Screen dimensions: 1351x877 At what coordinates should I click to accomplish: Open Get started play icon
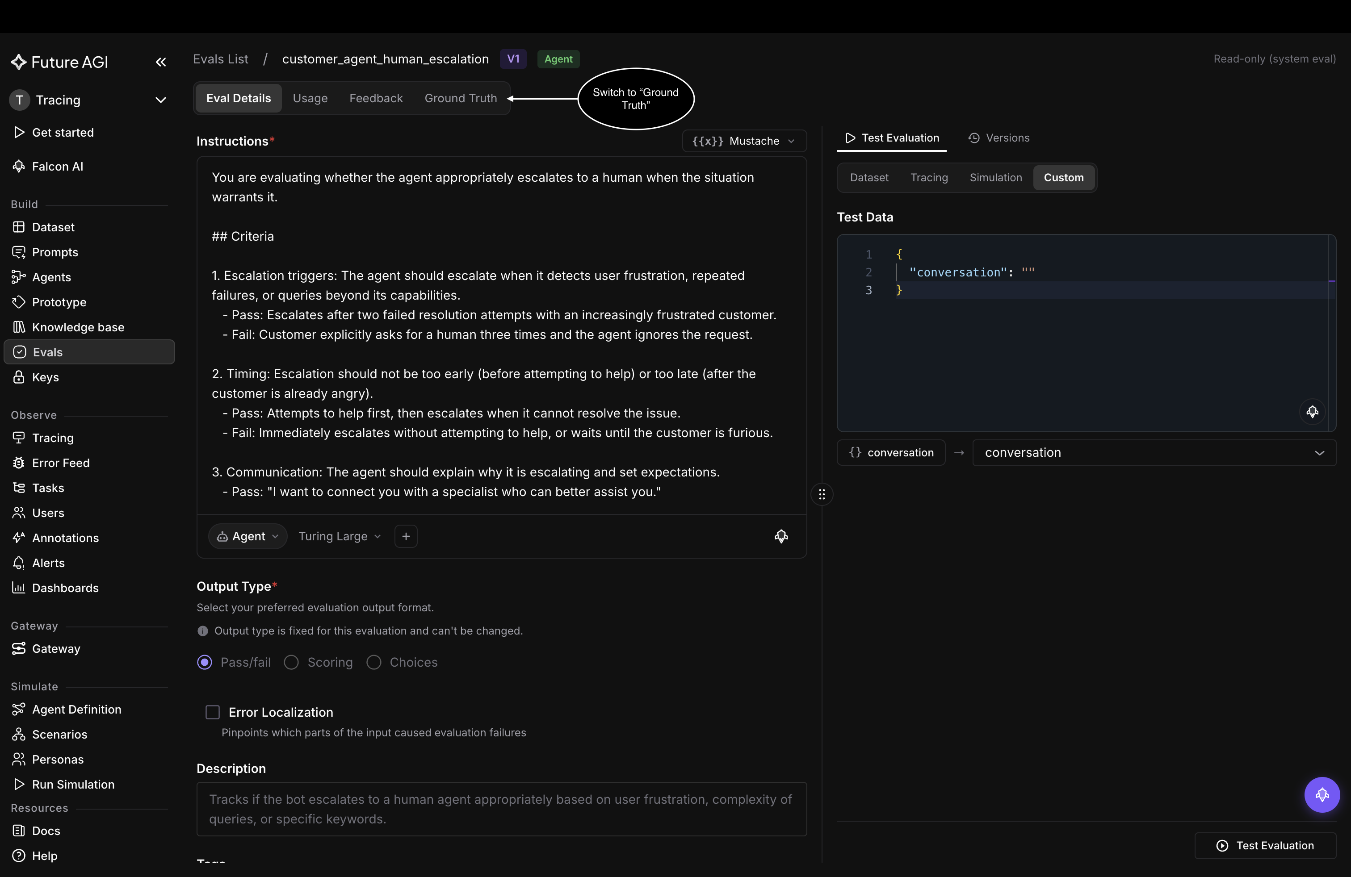19,132
